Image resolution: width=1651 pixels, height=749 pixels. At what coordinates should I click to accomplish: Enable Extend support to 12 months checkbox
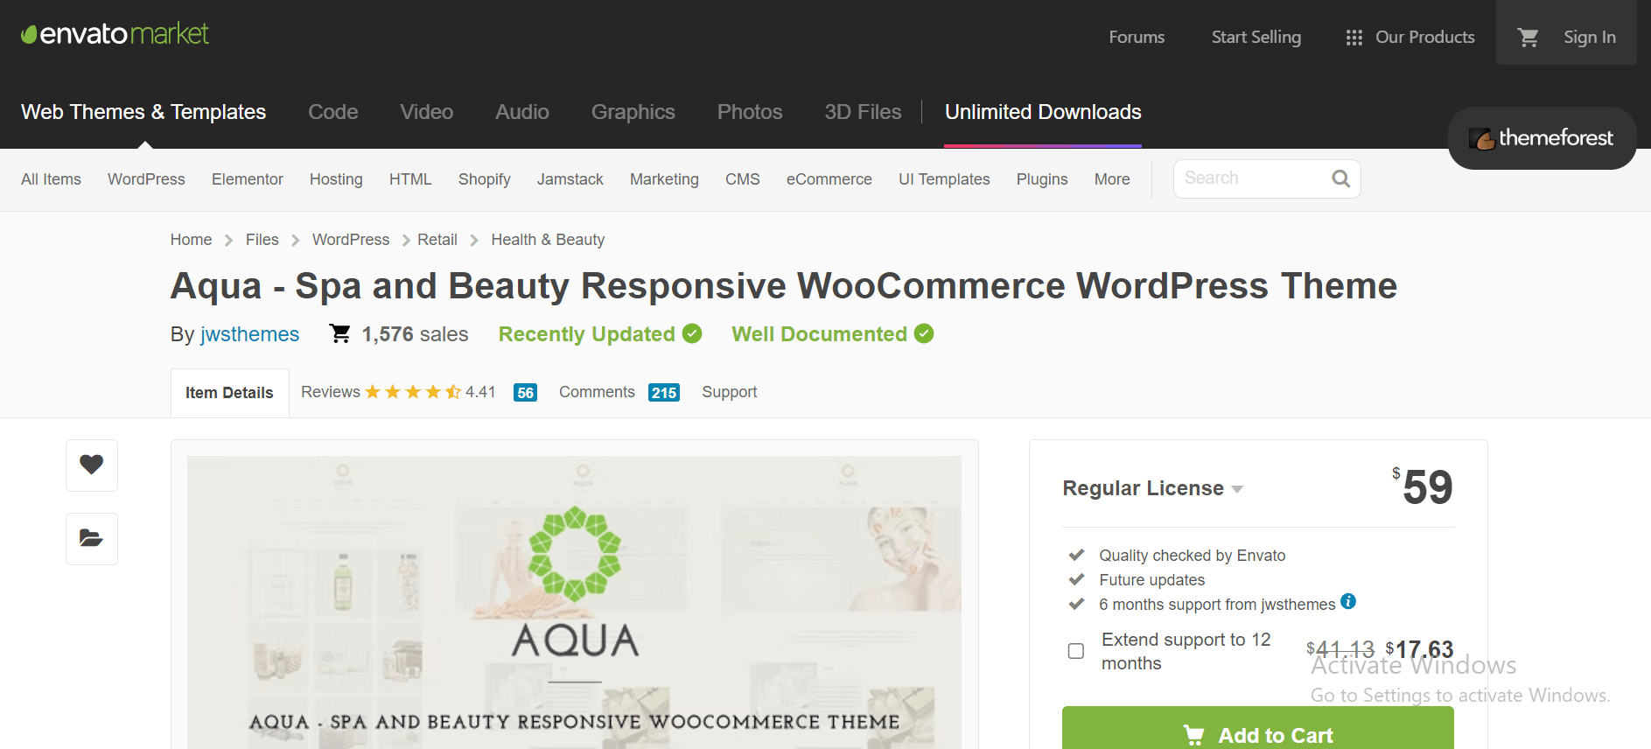coord(1076,651)
